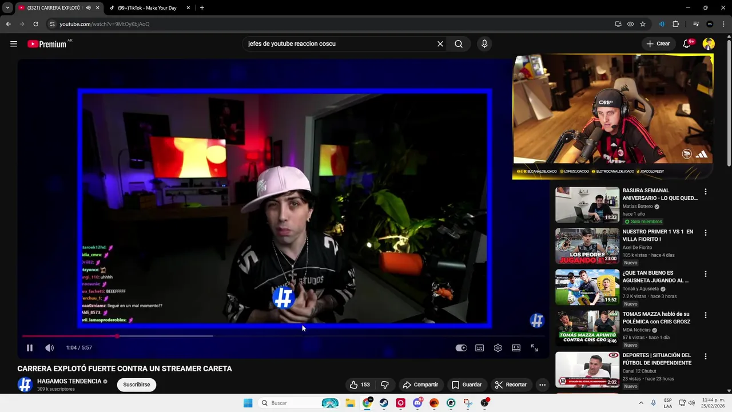
Task: Like the video (153 likes)
Action: [x=360, y=385]
